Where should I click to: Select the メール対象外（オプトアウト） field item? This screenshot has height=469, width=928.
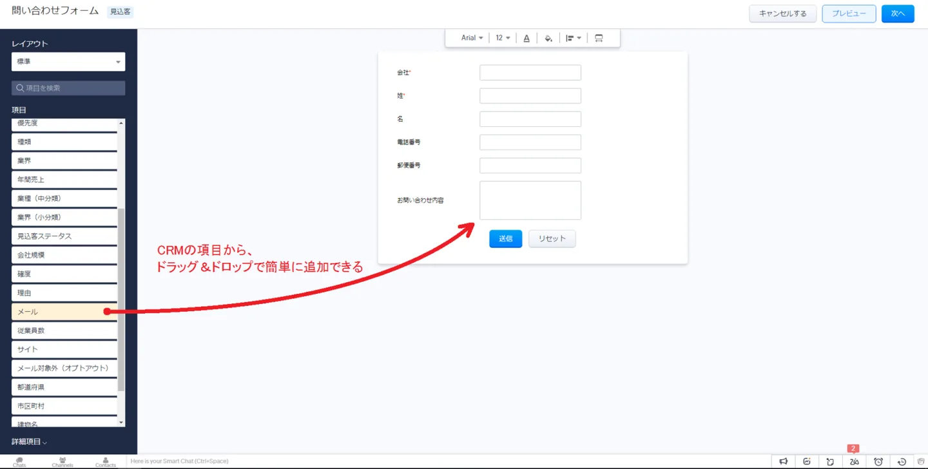(64, 368)
